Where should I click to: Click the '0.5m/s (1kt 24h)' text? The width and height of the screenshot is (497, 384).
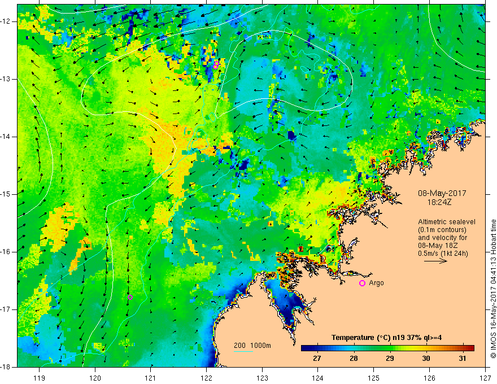(443, 254)
